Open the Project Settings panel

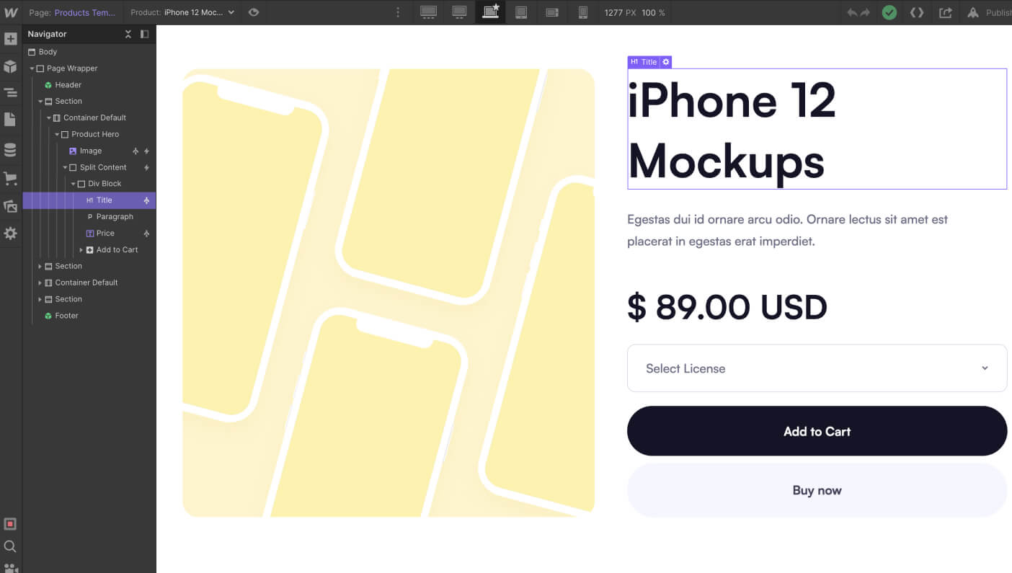tap(11, 233)
